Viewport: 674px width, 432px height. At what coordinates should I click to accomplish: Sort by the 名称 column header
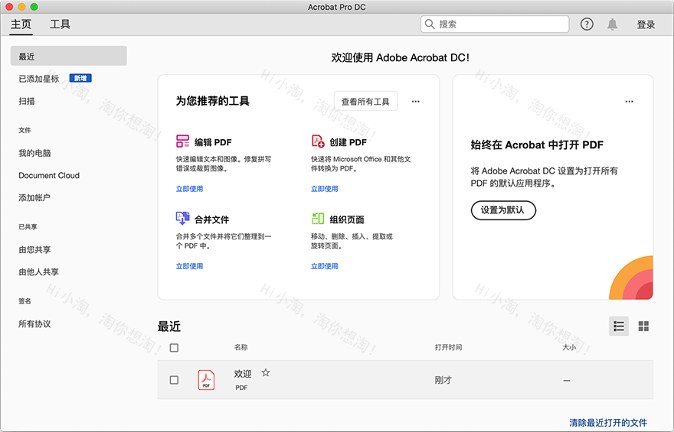(241, 347)
